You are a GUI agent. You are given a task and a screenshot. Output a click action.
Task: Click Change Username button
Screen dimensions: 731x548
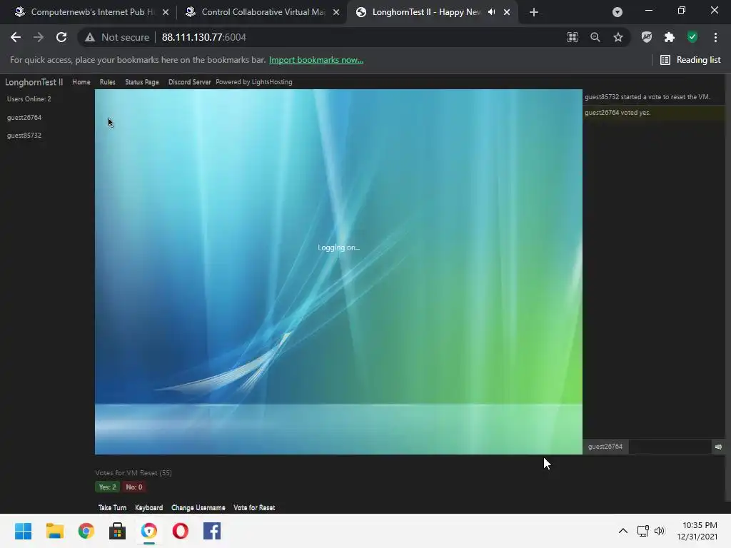point(198,507)
